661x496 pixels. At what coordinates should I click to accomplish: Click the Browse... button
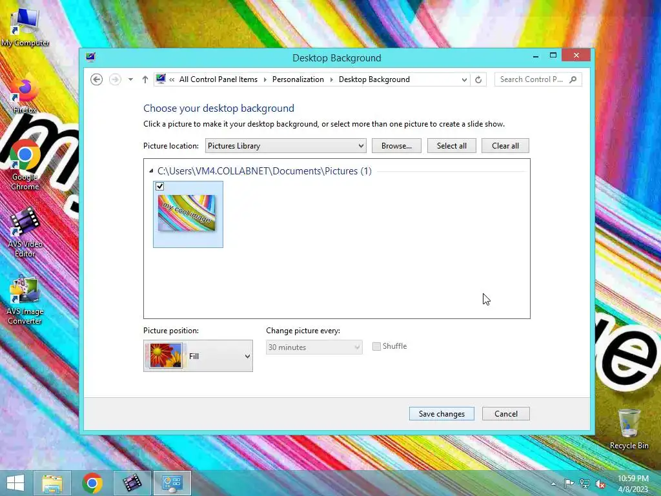pos(396,146)
